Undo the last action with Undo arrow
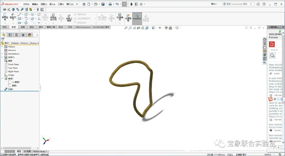This screenshot has width=285, height=156. (x=117, y=4)
